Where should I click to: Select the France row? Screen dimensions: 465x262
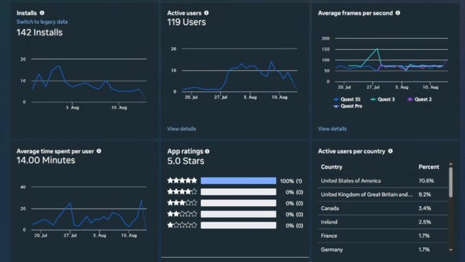[x=383, y=235]
